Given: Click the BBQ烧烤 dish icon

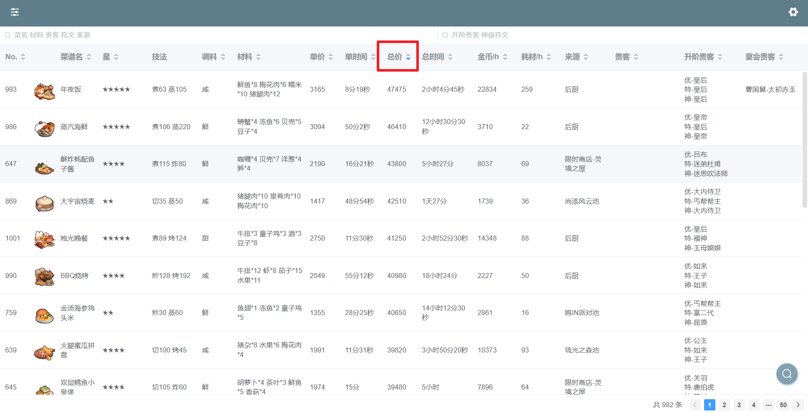Looking at the screenshot, I should [44, 276].
